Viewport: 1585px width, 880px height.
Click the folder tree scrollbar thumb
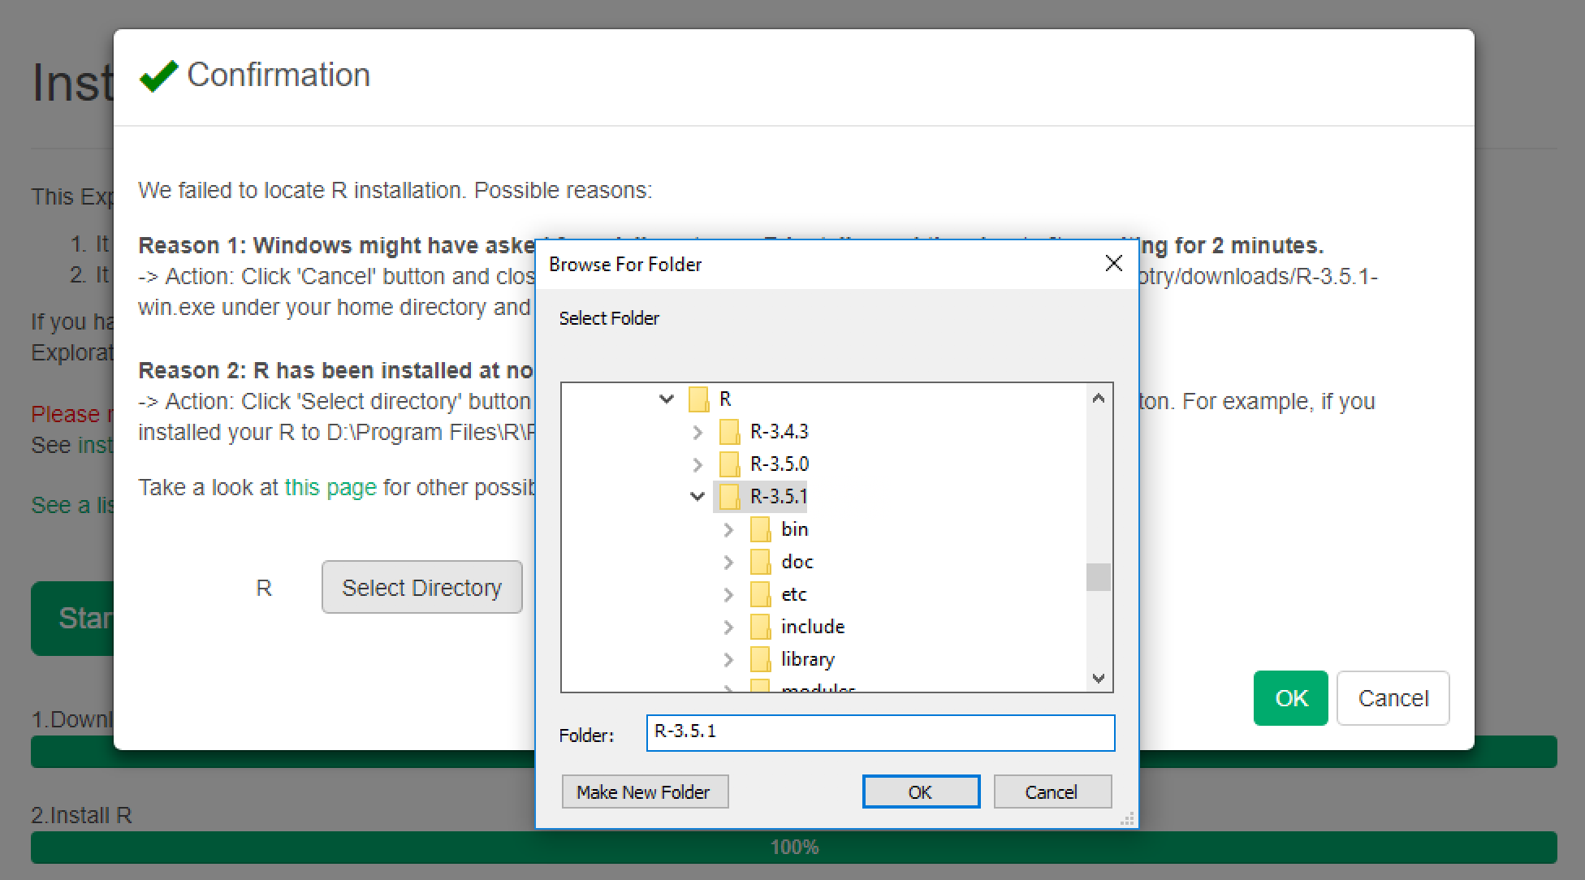[1098, 577]
